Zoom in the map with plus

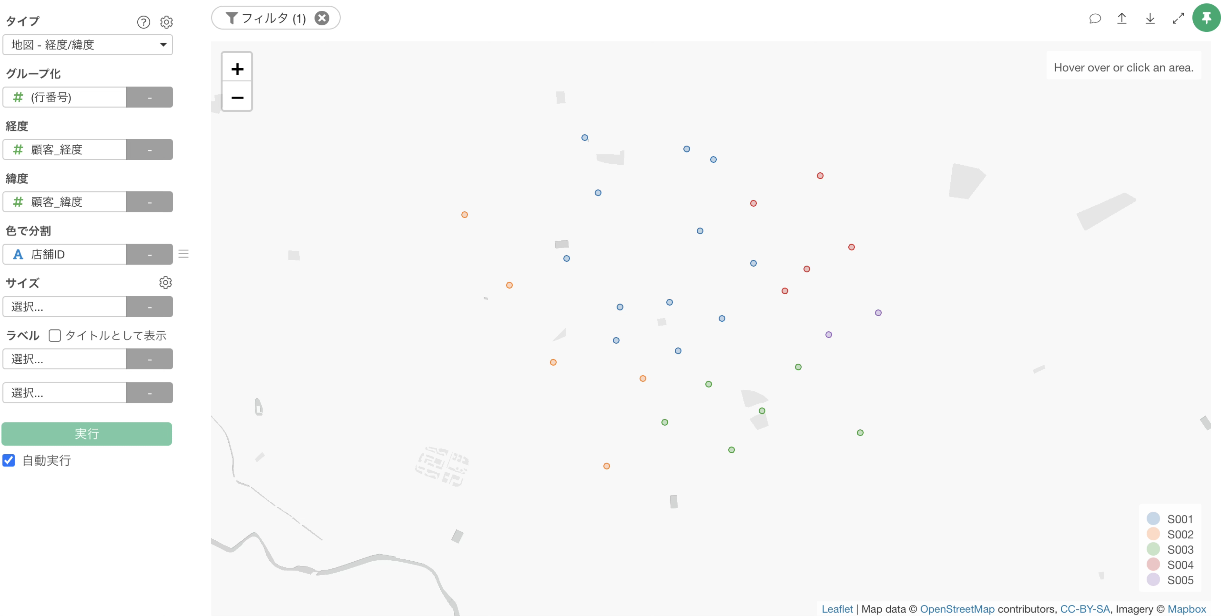(x=237, y=69)
